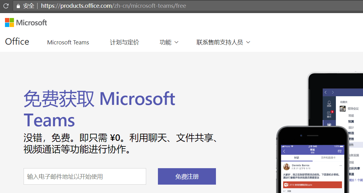Click the 安全 label in address bar
Image resolution: width=363 pixels, height=193 pixels.
point(29,6)
